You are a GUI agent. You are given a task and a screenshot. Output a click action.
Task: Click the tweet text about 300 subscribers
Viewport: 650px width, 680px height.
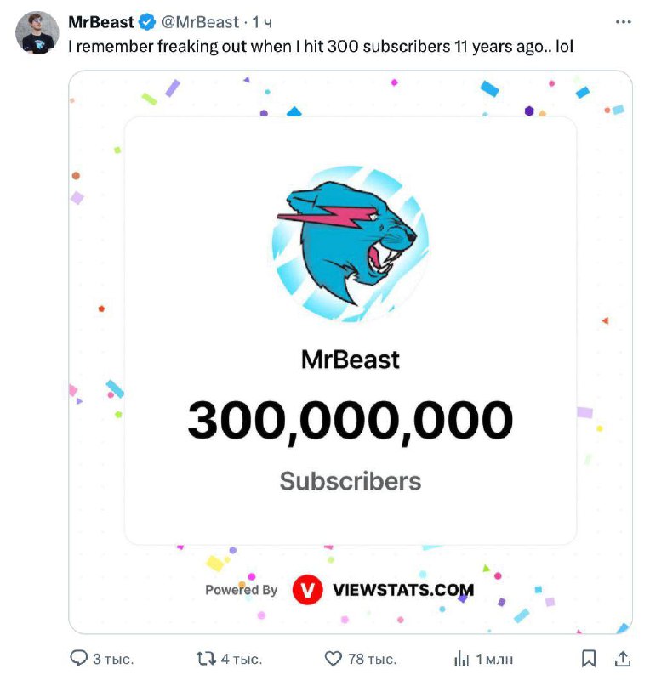321,46
